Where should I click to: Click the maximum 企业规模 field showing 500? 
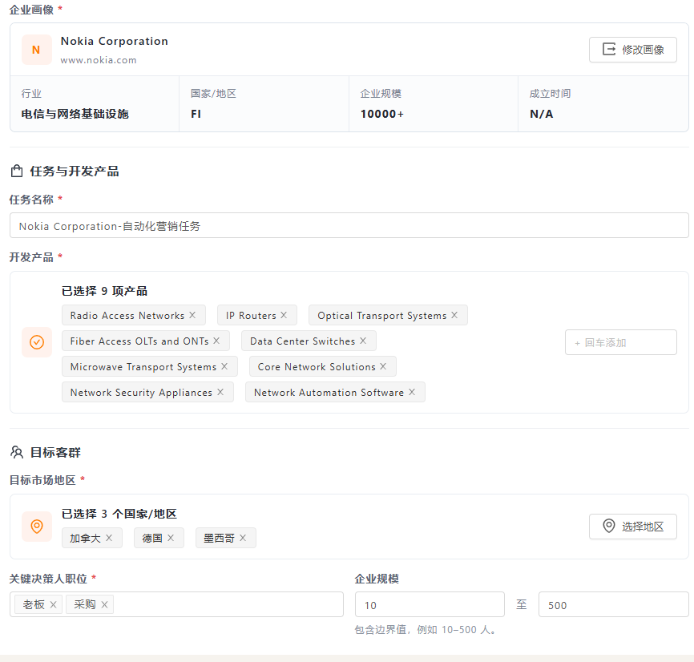coord(613,604)
